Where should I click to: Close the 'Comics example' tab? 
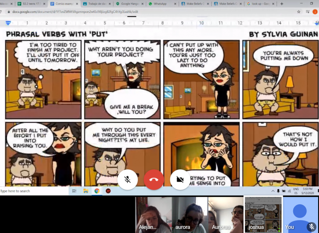click(77, 4)
